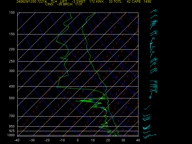This screenshot has width=192, height=144.
Task: Click the 150 pressure level label
Action: coord(12,34)
